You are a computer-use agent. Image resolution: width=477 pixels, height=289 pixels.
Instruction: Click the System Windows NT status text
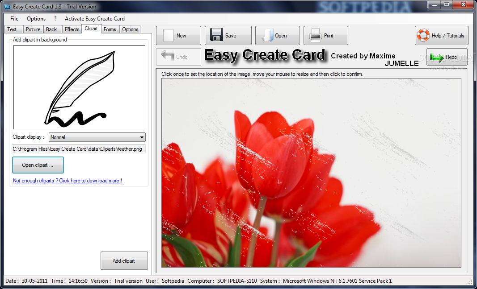[x=326, y=281]
